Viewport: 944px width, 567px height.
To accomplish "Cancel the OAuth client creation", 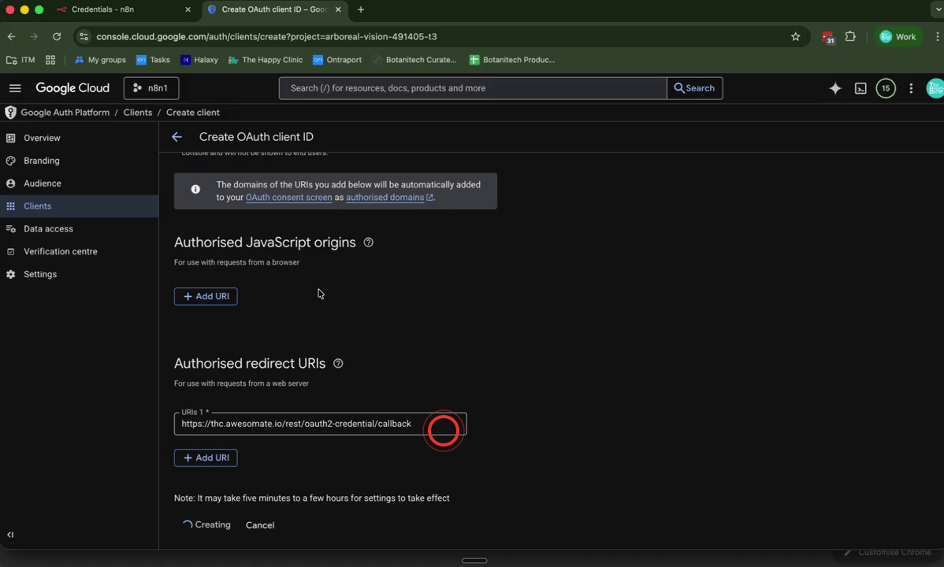I will pos(260,524).
